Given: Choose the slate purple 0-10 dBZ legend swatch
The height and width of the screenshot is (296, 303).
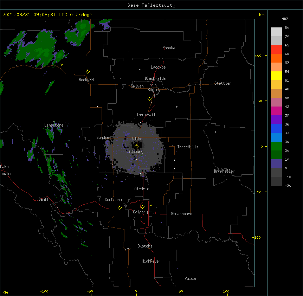Looking at the screenshot, I should [x=276, y=164].
